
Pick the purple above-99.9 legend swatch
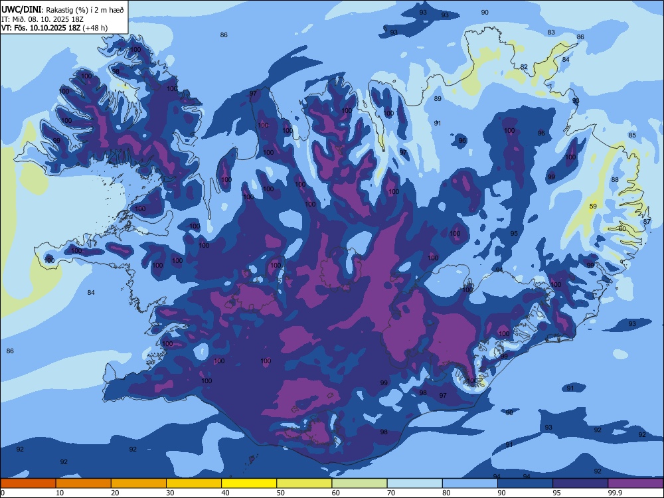[635, 483]
